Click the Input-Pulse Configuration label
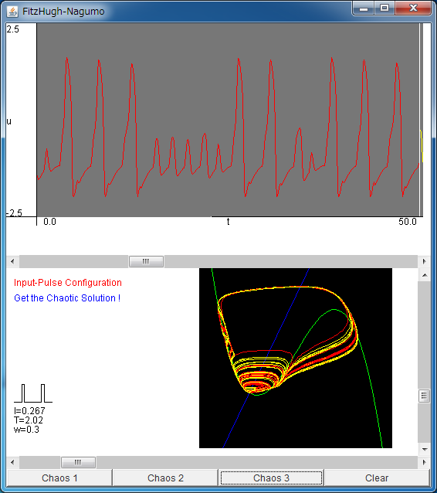Image resolution: width=437 pixels, height=493 pixels. (68, 283)
